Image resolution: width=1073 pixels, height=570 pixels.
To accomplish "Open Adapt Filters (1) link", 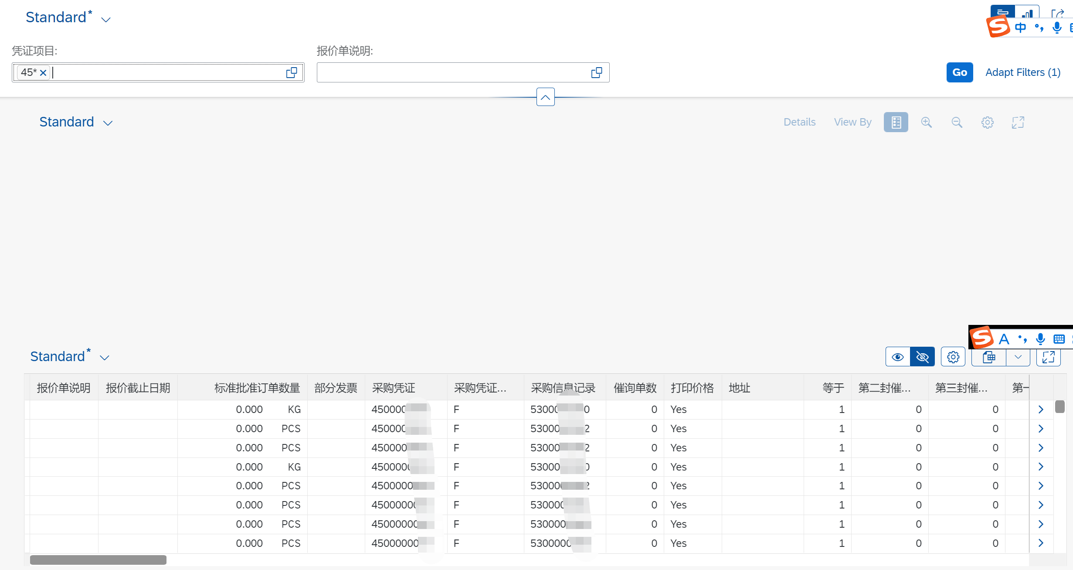I will click(x=1023, y=72).
